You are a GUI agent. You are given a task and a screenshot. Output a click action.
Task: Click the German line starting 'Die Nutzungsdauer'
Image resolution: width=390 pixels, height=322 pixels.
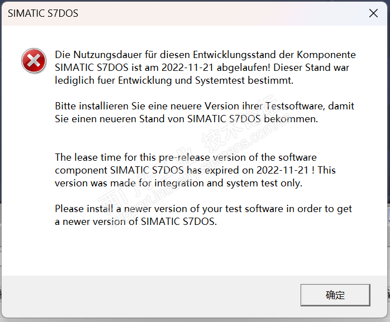(x=204, y=55)
